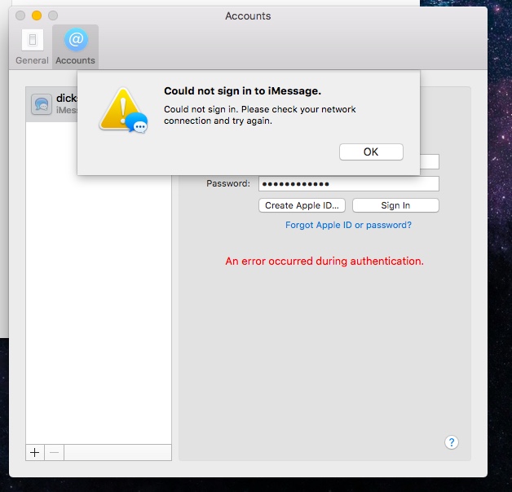Open help with the question mark button
The width and height of the screenshot is (512, 492).
452,442
